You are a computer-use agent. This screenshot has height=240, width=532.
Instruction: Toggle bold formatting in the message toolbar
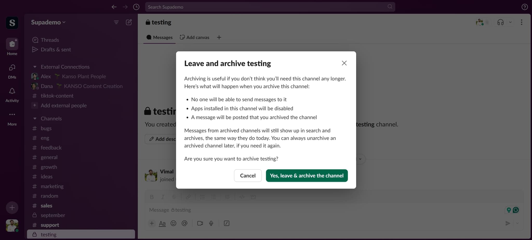point(152,197)
